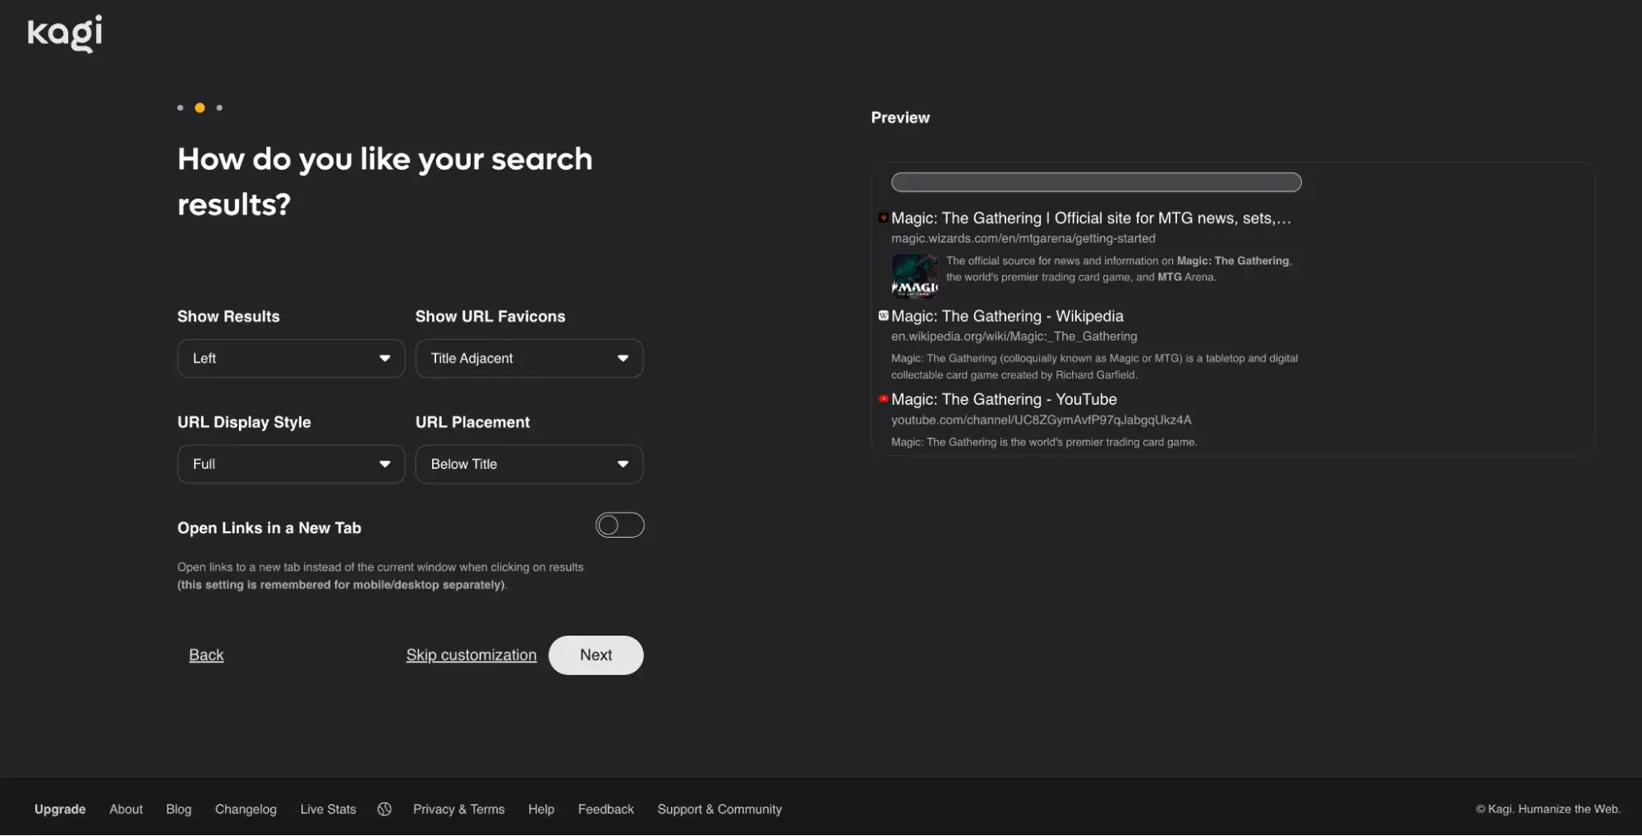Expand the Show URL Favicons dropdown
Screen dimensions: 1642x836
529,359
